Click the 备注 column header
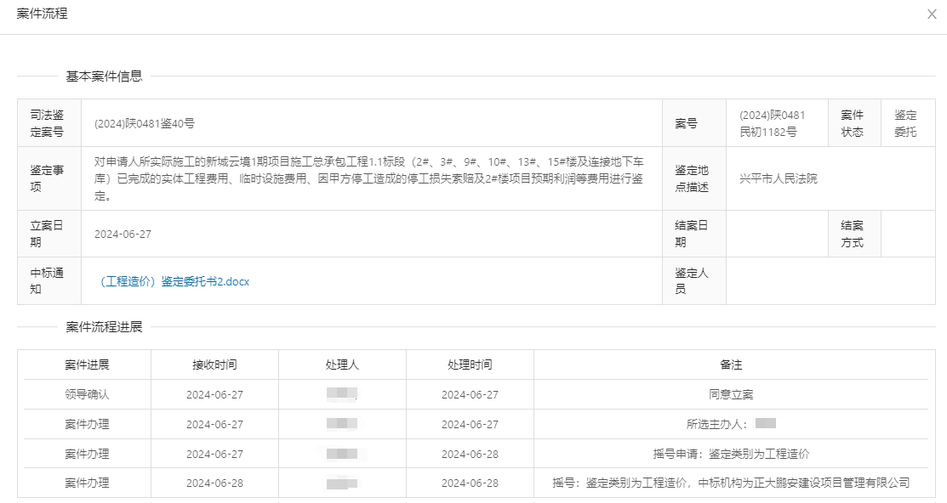Screen dimensions: 947x503 point(731,365)
